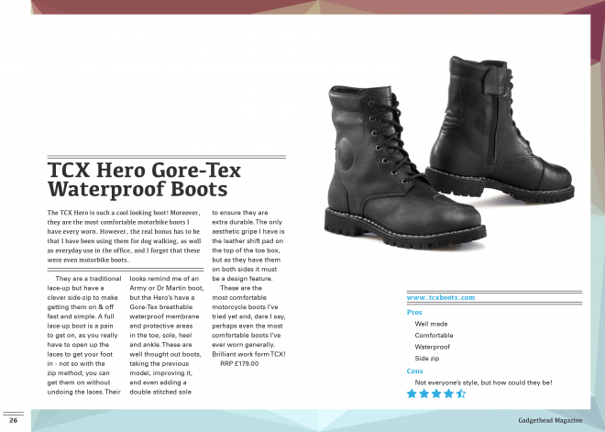Click the first rating star

(x=412, y=393)
